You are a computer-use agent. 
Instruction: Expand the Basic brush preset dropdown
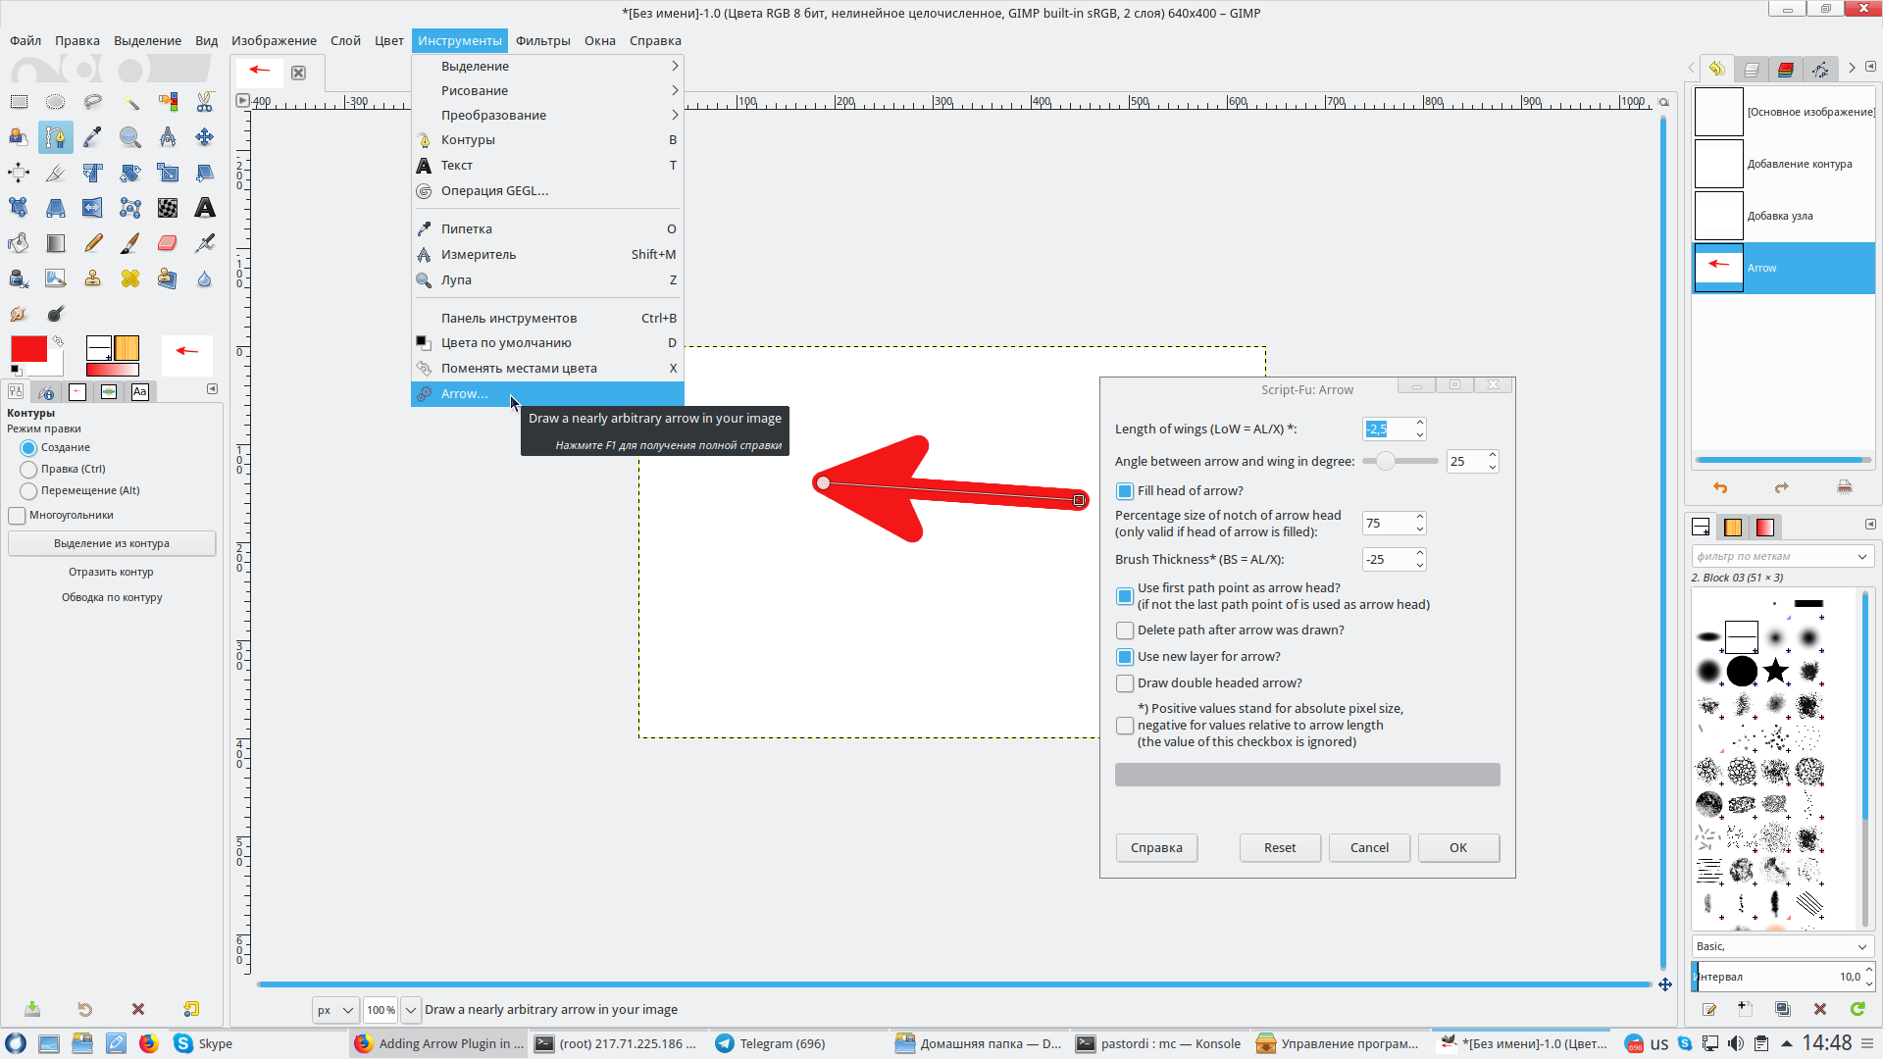[x=1861, y=947]
